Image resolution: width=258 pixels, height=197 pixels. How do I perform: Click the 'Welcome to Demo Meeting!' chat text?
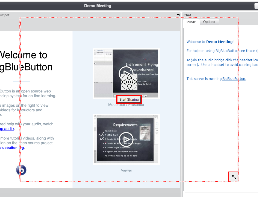(x=210, y=42)
